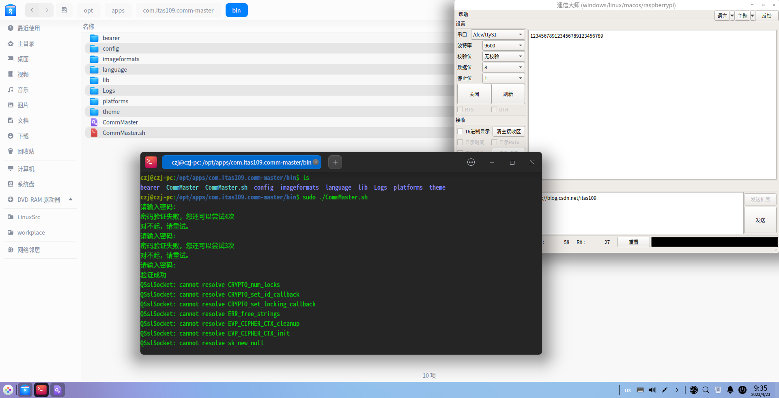Open the arrow beside 语言 button
The height and width of the screenshot is (398, 779).
pyautogui.click(x=732, y=16)
